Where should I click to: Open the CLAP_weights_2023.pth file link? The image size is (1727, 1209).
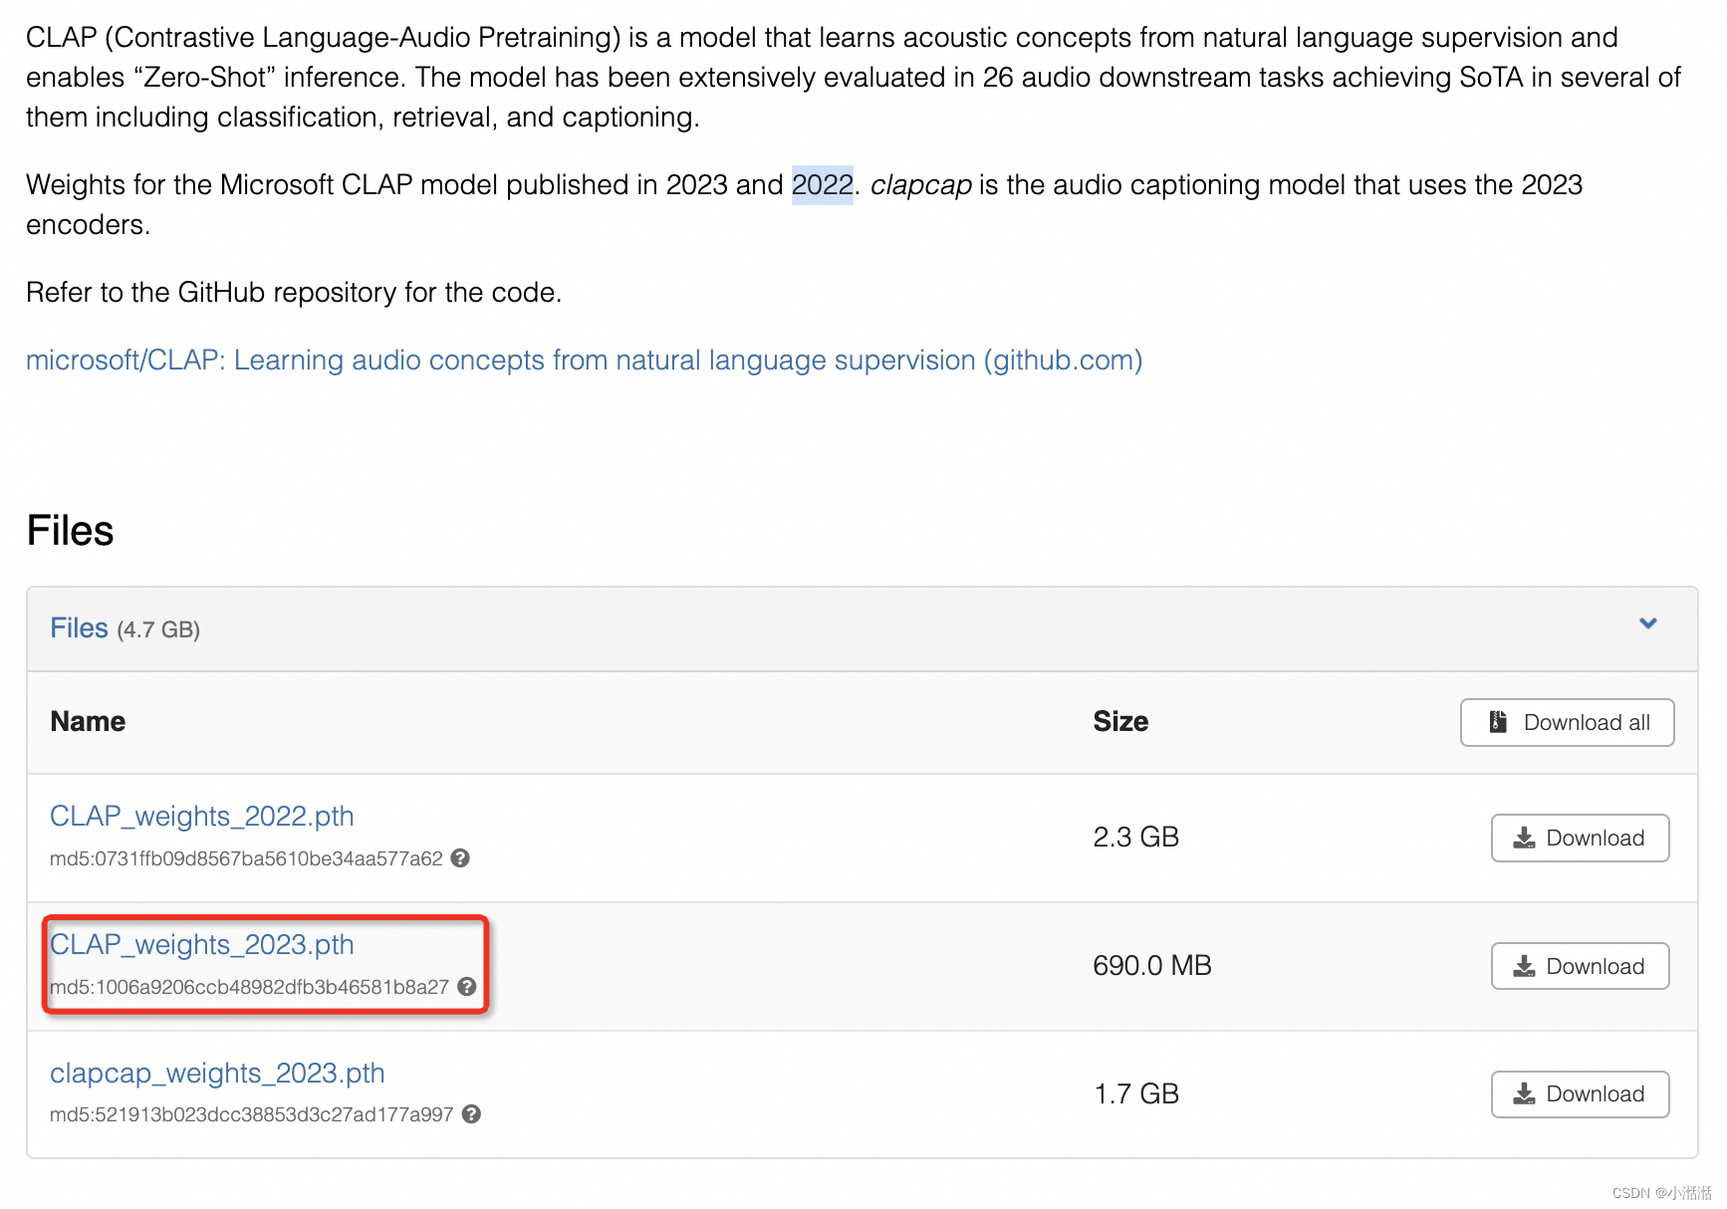tap(202, 944)
